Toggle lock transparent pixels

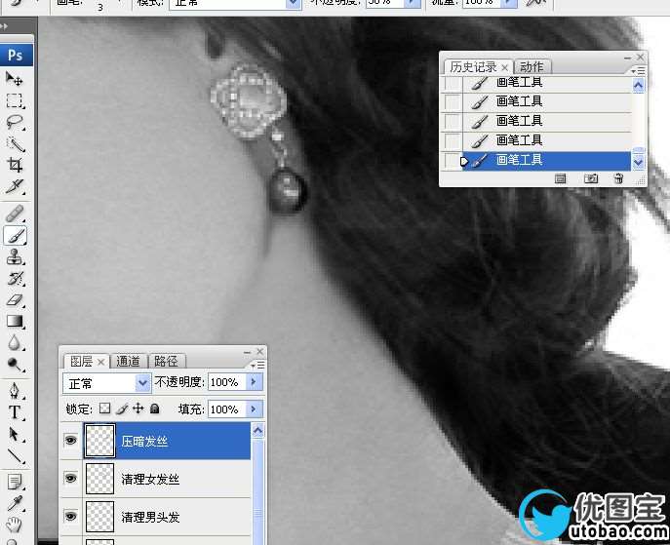104,409
